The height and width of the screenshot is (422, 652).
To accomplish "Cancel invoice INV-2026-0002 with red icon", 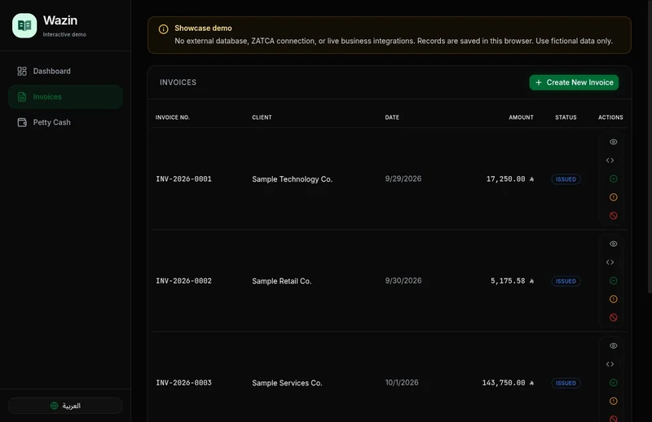I will [614, 317].
